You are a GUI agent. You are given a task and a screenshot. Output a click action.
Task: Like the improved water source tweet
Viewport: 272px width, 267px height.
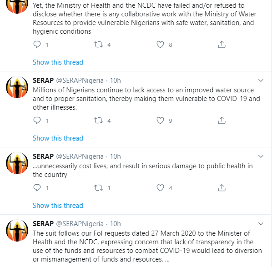coord(160,120)
